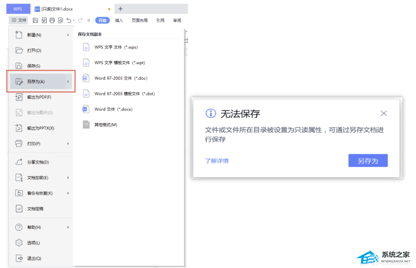416x268 pixels.
Task: Switch to the 审阅 ribbon tab
Action: (x=177, y=20)
